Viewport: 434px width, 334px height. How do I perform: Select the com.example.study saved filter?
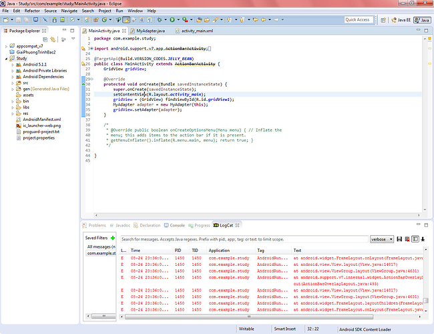point(100,253)
